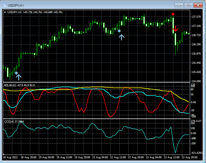Image resolution: width=206 pixels, height=163 pixels.
Task: Click the 19 Aug 20:00 time label
Action: [82, 157]
